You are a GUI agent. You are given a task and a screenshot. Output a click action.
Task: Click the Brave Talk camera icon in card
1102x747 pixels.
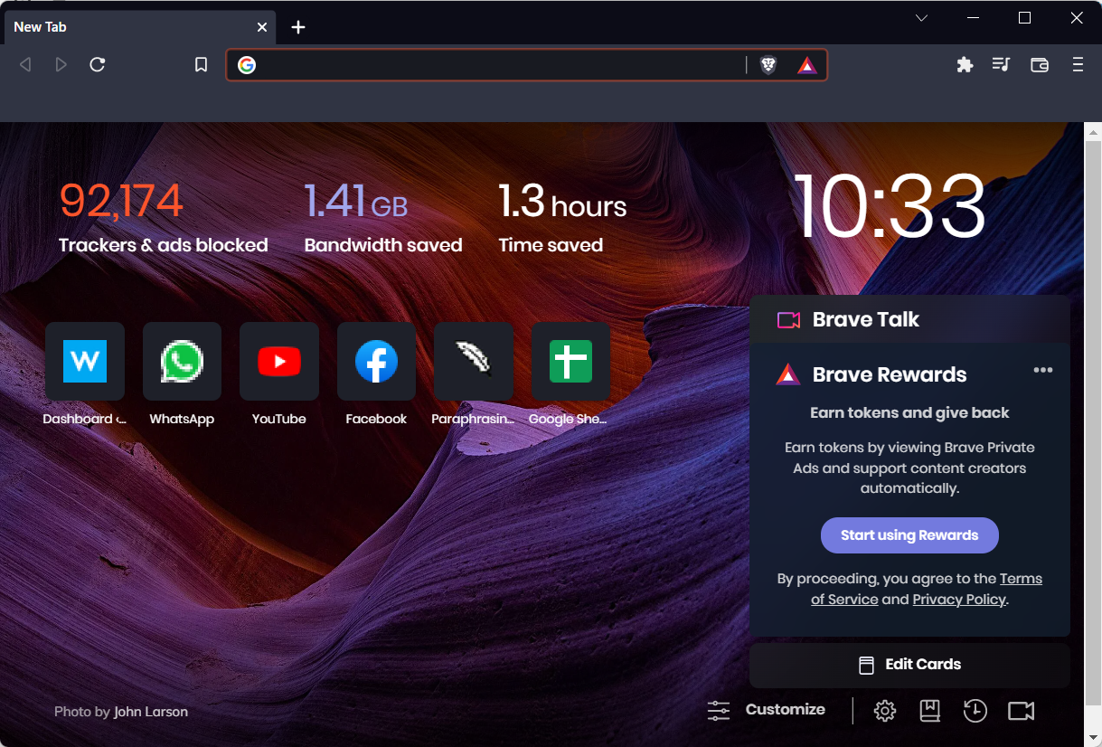click(x=789, y=320)
